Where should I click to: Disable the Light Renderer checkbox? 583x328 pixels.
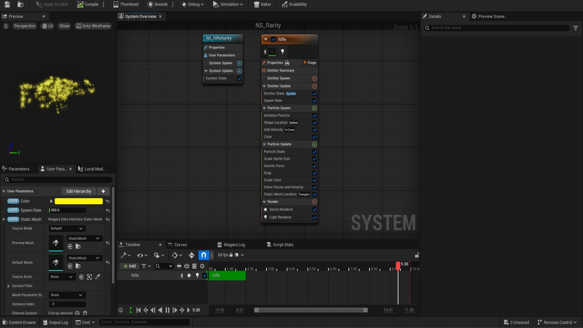314,217
